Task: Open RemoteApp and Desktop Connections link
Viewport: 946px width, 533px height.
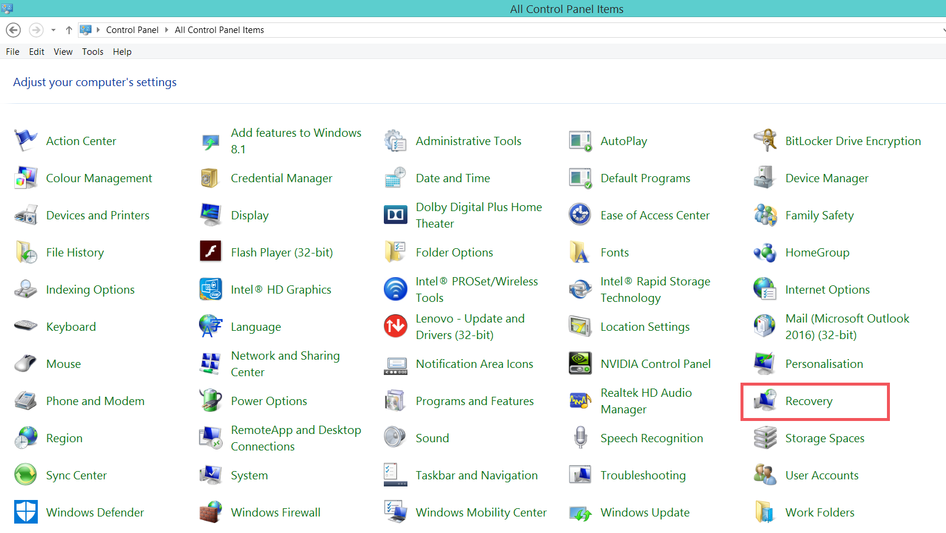Action: pos(296,438)
